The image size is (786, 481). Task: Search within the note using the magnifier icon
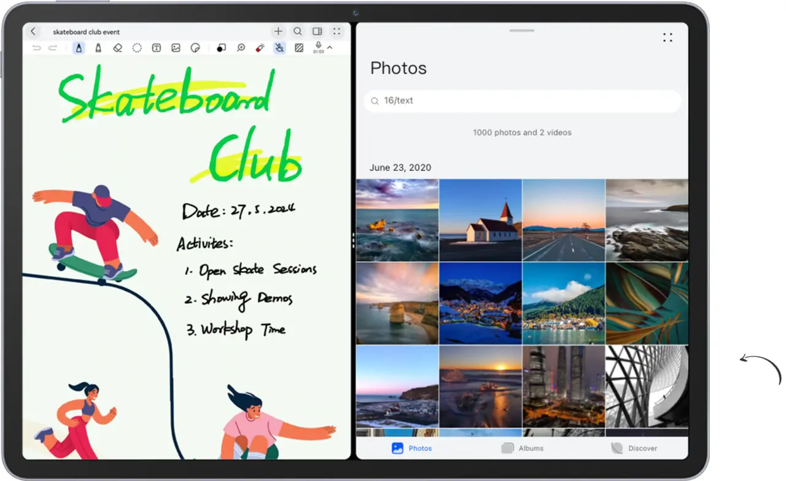[297, 31]
